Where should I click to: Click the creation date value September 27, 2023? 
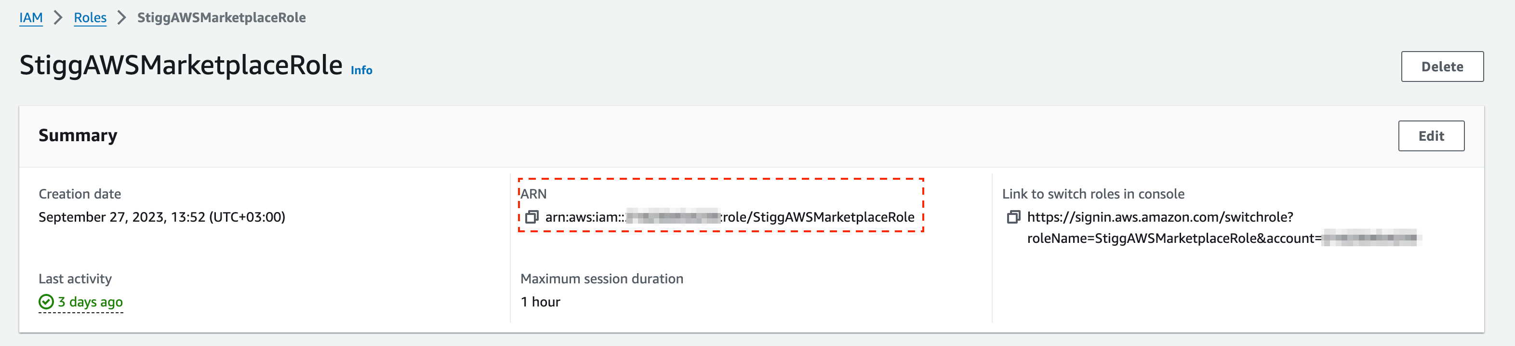pos(162,217)
